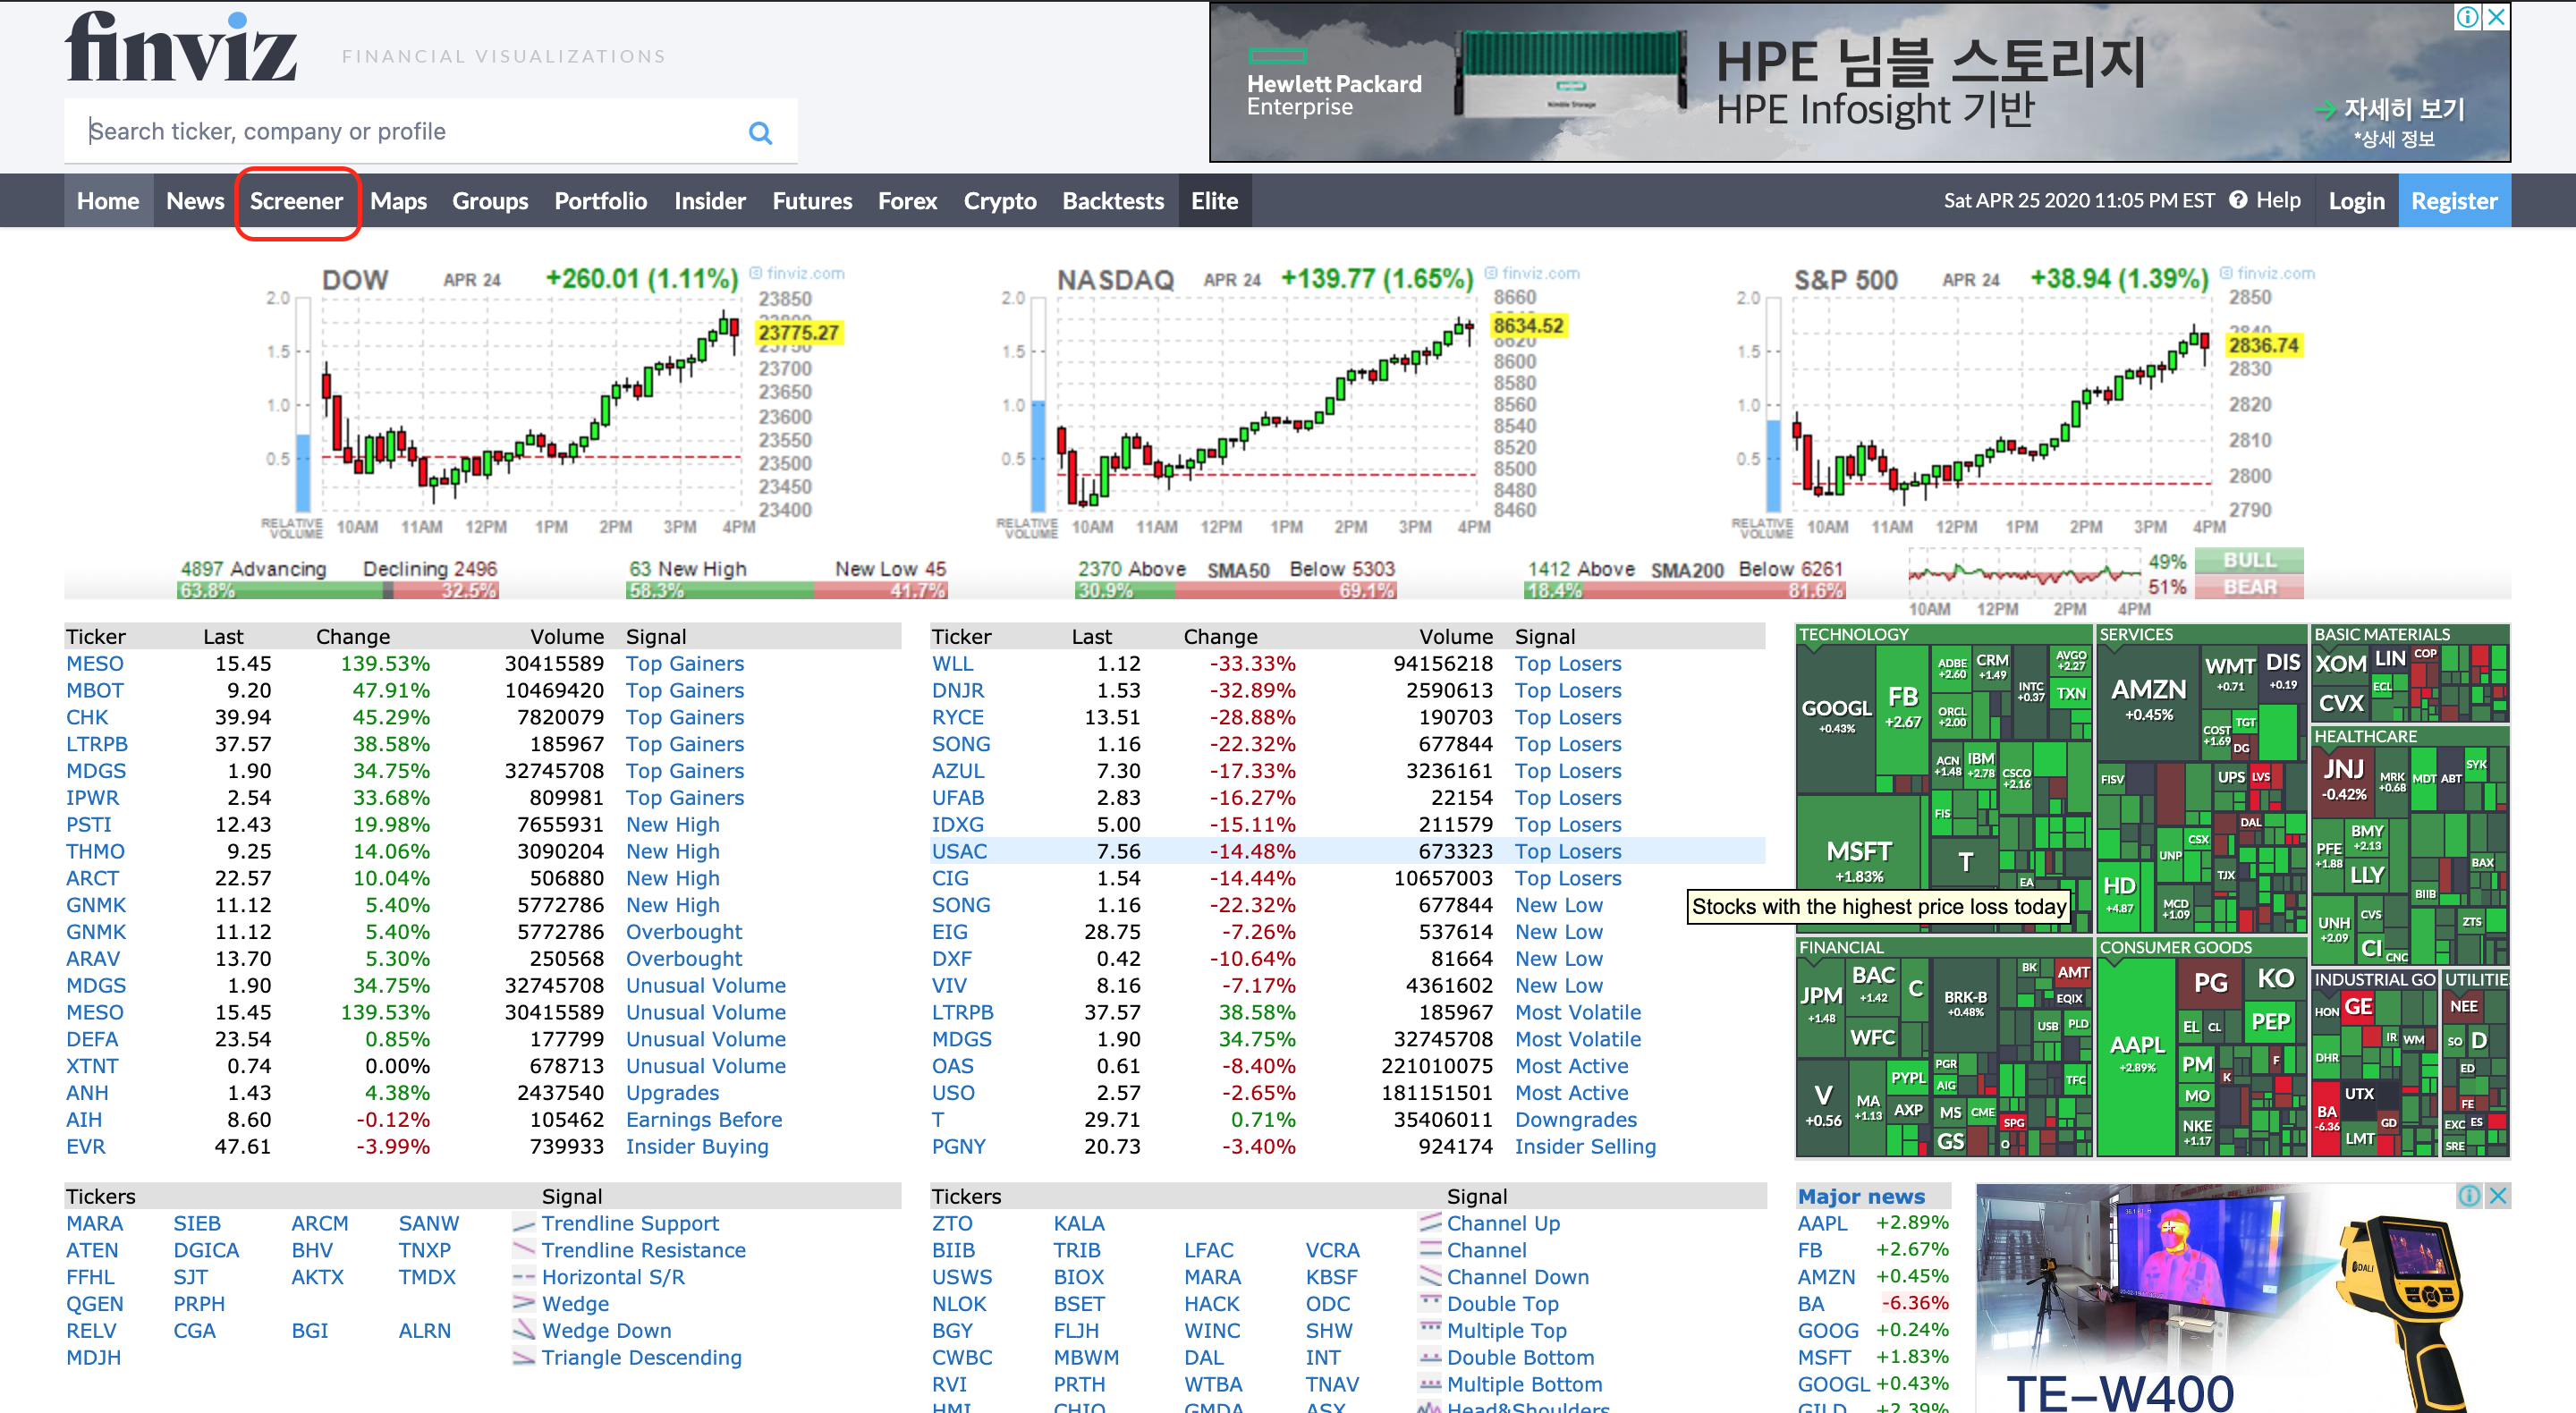This screenshot has height=1413, width=2576.
Task: Click the finviz logo
Action: [x=181, y=47]
